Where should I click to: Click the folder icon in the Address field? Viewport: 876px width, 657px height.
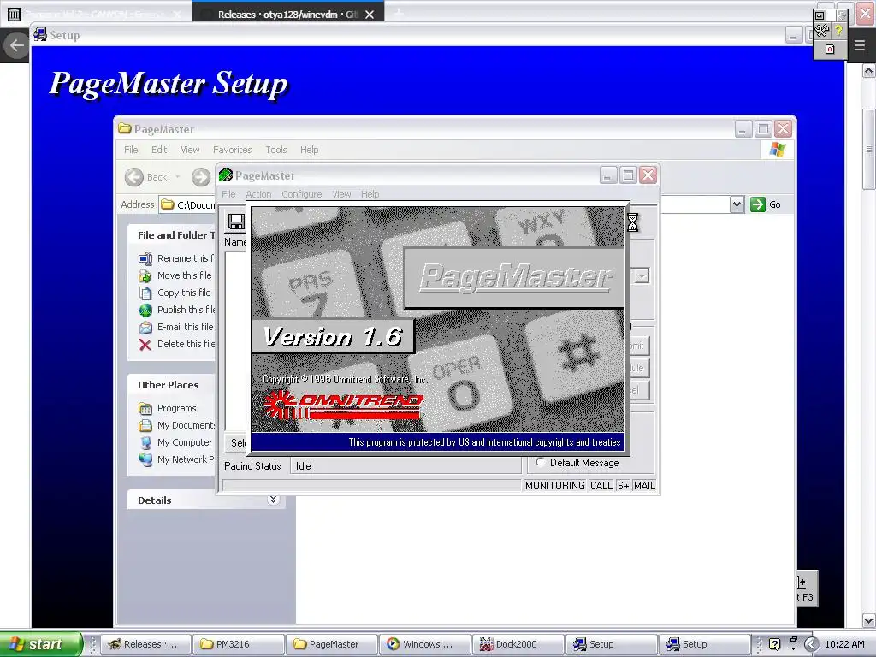point(168,204)
